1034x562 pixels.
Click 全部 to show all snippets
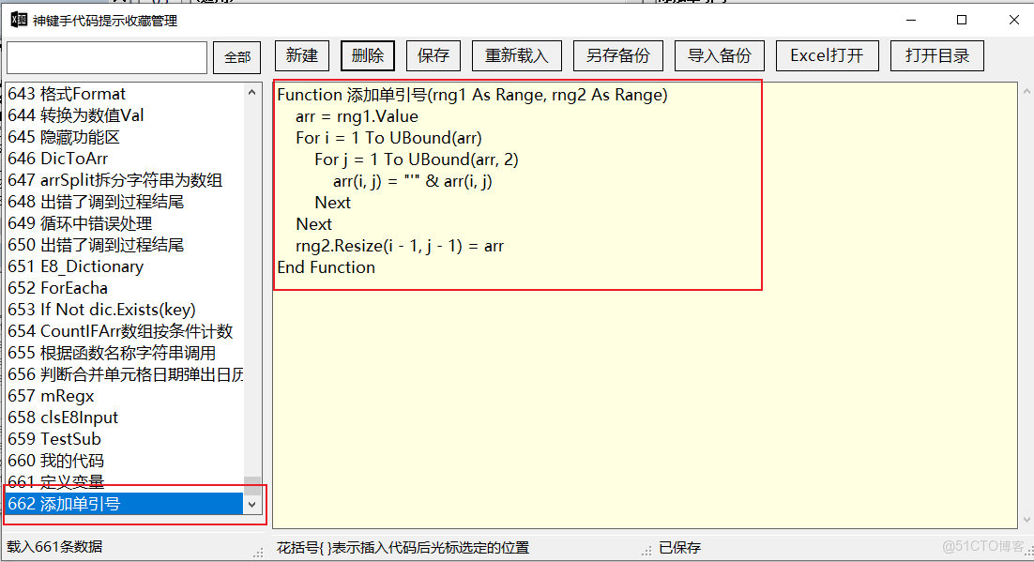coord(236,56)
